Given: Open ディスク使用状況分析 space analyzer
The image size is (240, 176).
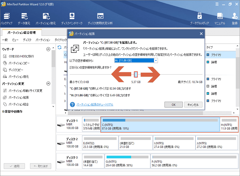Looking at the screenshot, I should coord(100,19).
